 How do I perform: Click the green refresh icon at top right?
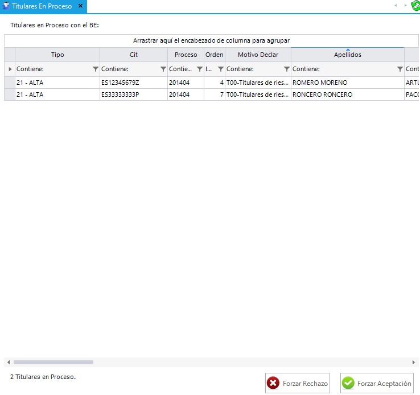click(415, 6)
